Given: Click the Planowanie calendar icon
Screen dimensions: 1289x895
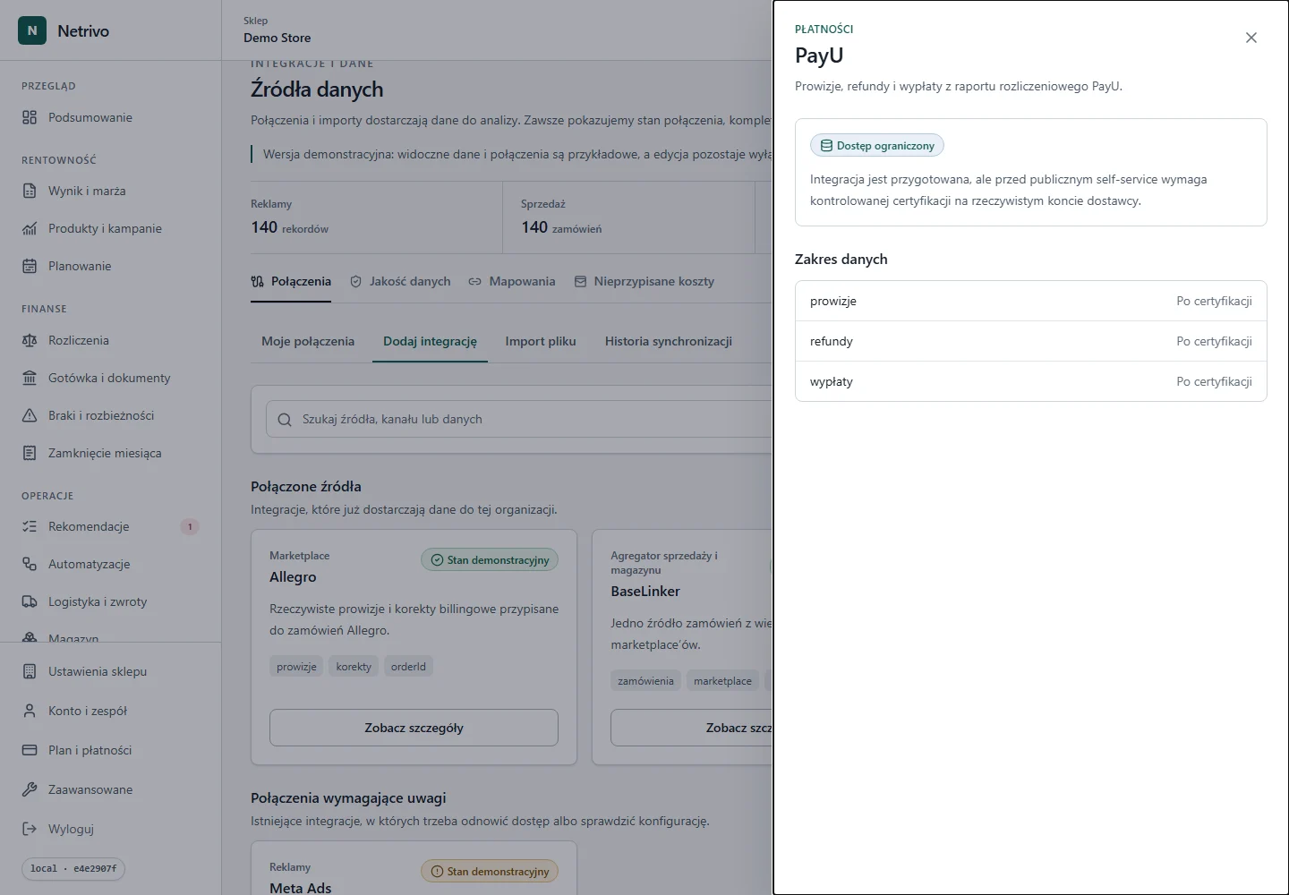Looking at the screenshot, I should pyautogui.click(x=30, y=266).
